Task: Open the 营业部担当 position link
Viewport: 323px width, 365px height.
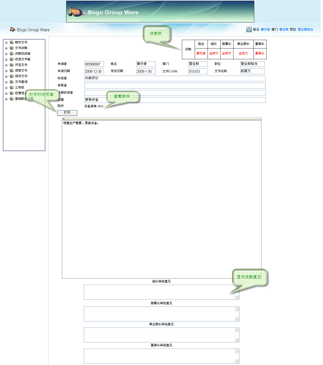Action: (305, 29)
